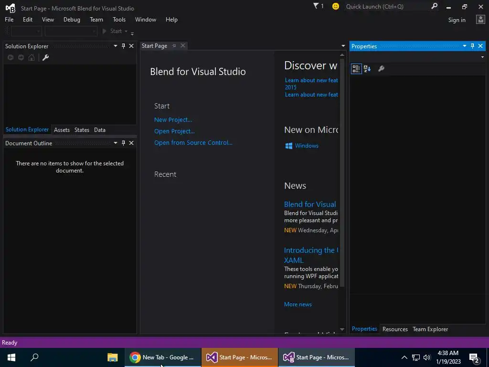The height and width of the screenshot is (367, 489).
Task: Click the Solution Explorer Home icon
Action: [32, 57]
